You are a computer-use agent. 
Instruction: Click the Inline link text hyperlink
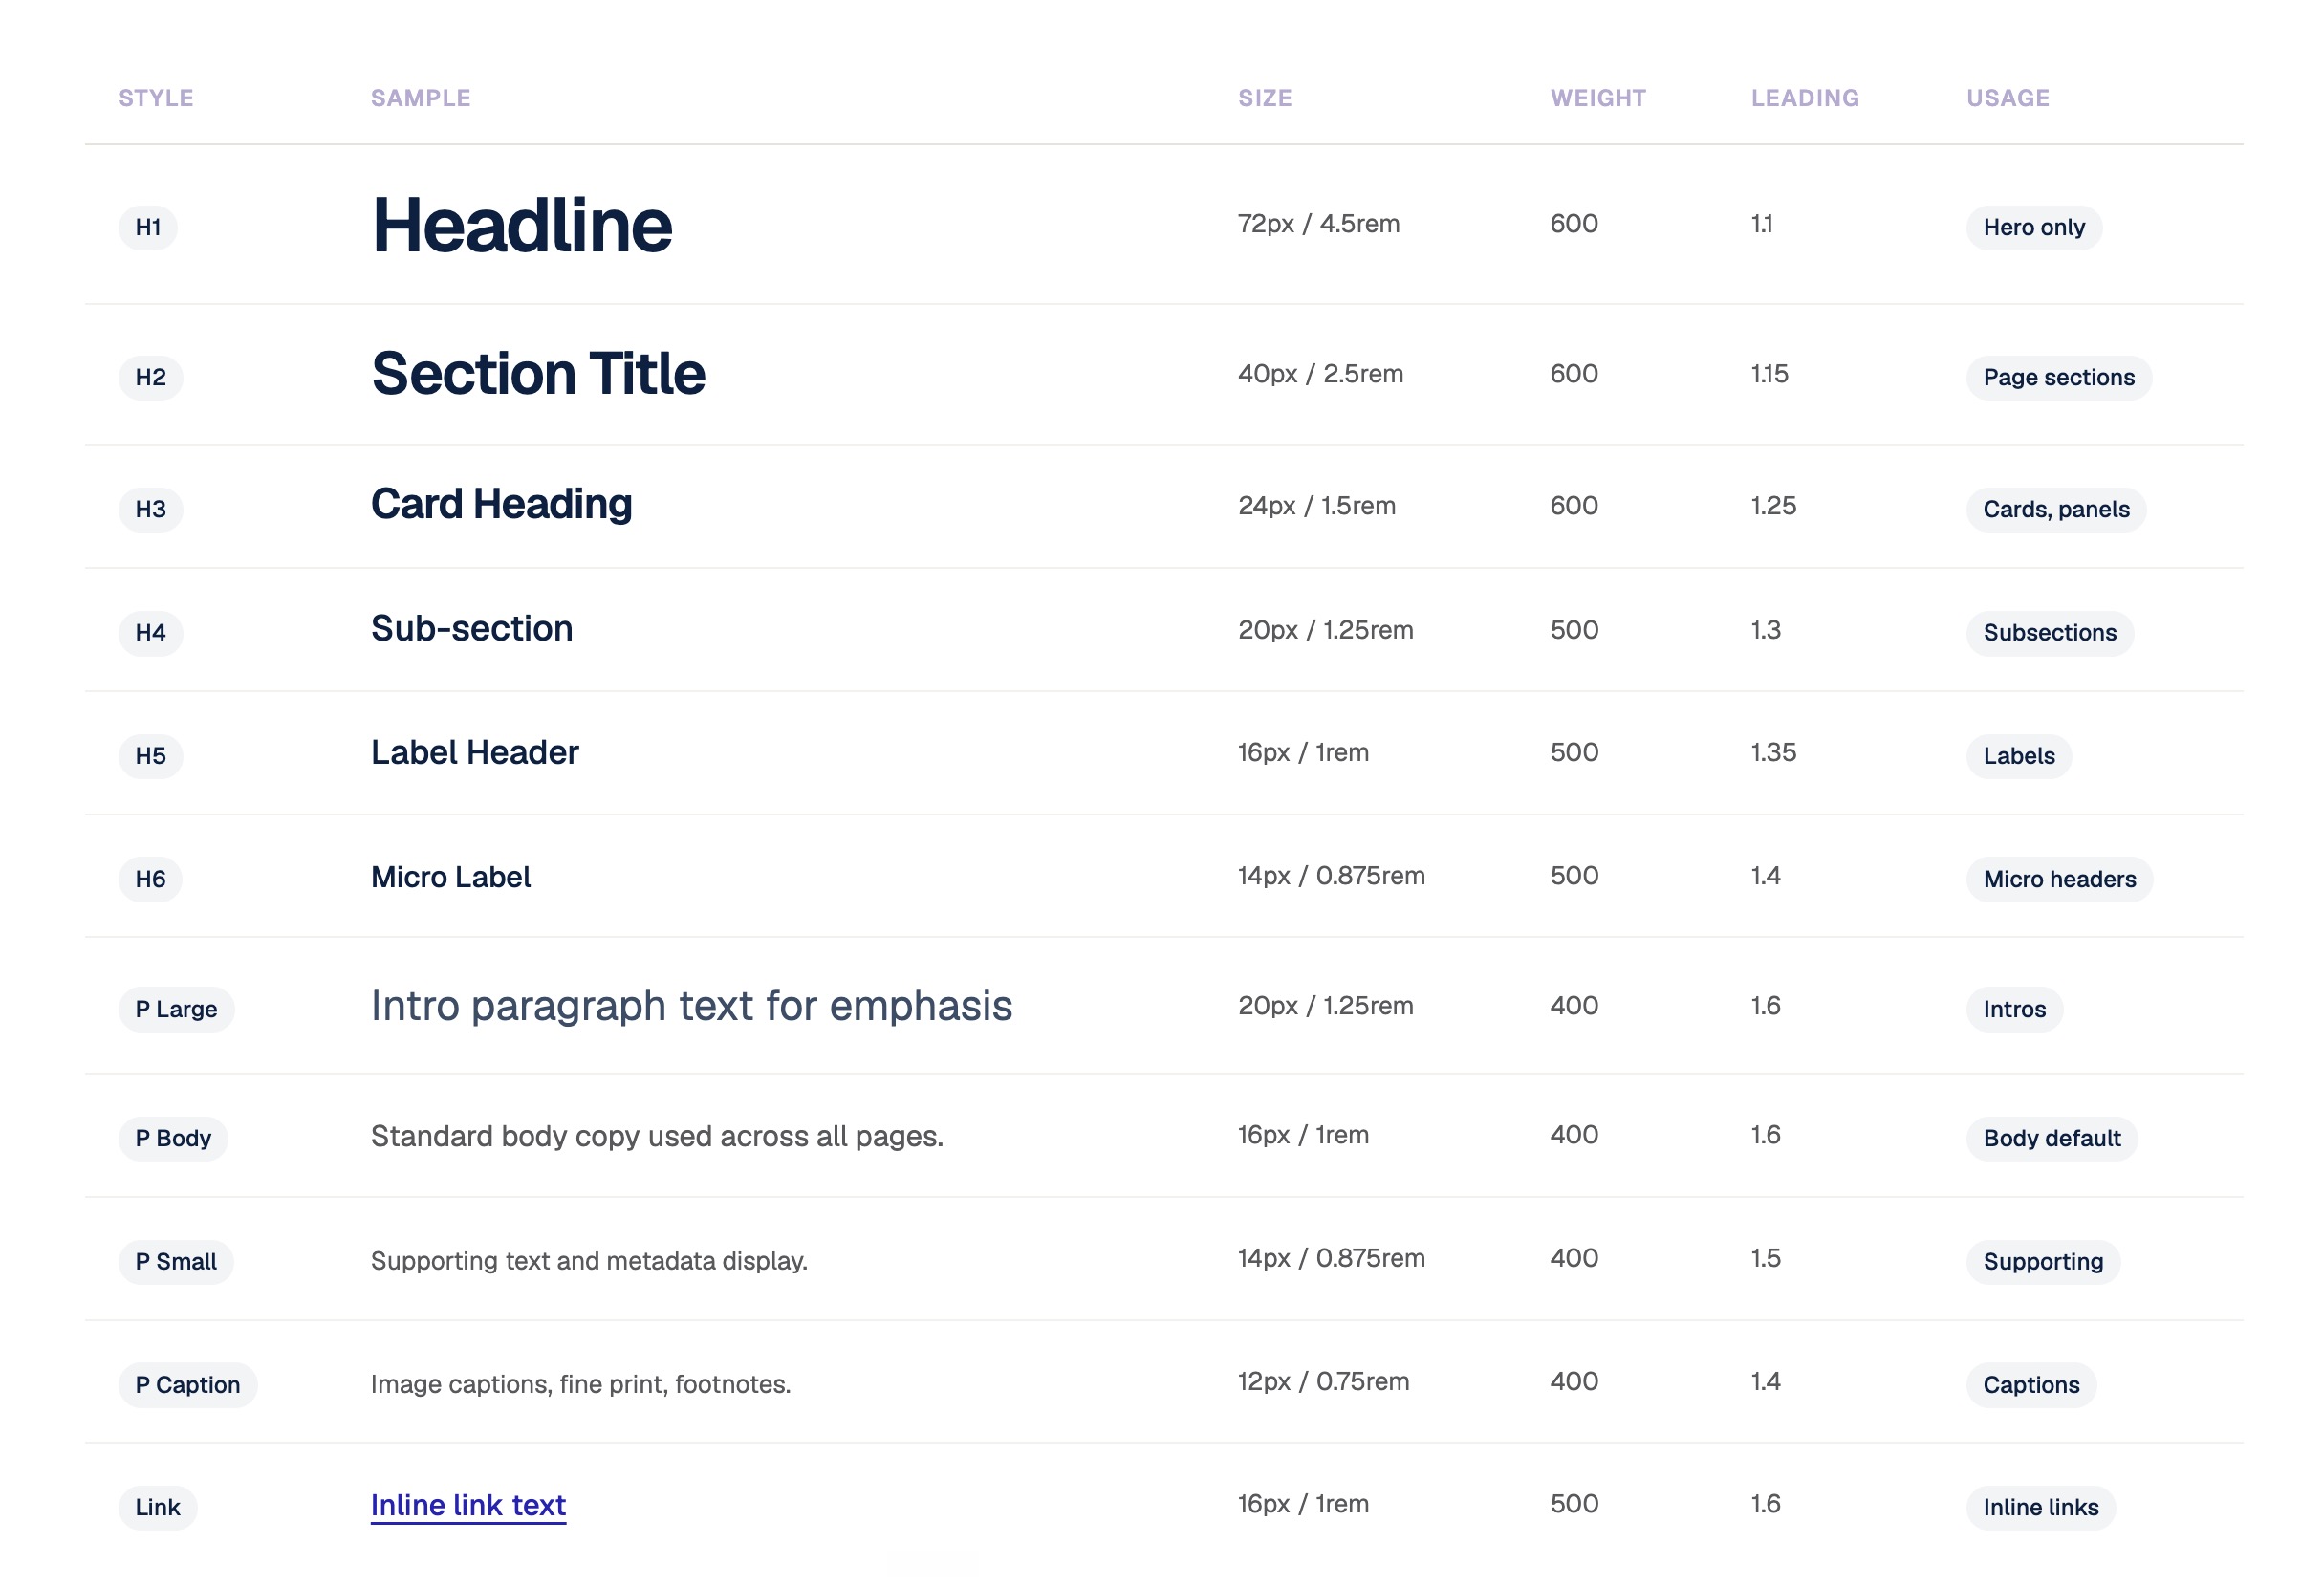coord(467,1505)
